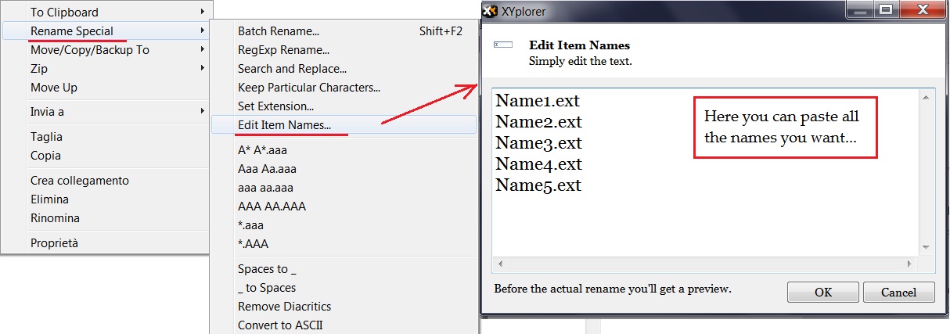
Task: Choose Proprietà in the context menu
Action: point(54,242)
